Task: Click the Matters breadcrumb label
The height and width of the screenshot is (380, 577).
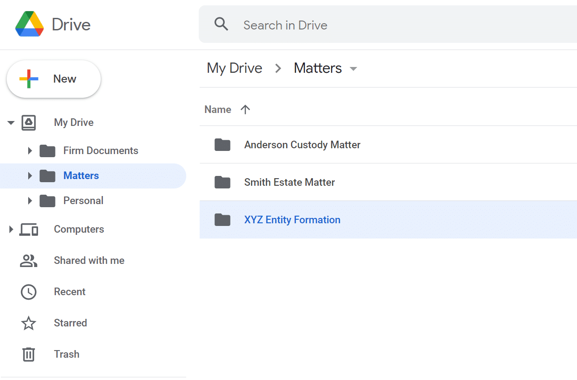Action: [x=318, y=68]
